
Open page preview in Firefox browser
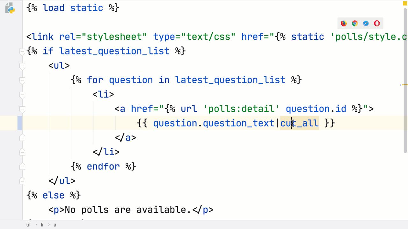(x=344, y=23)
